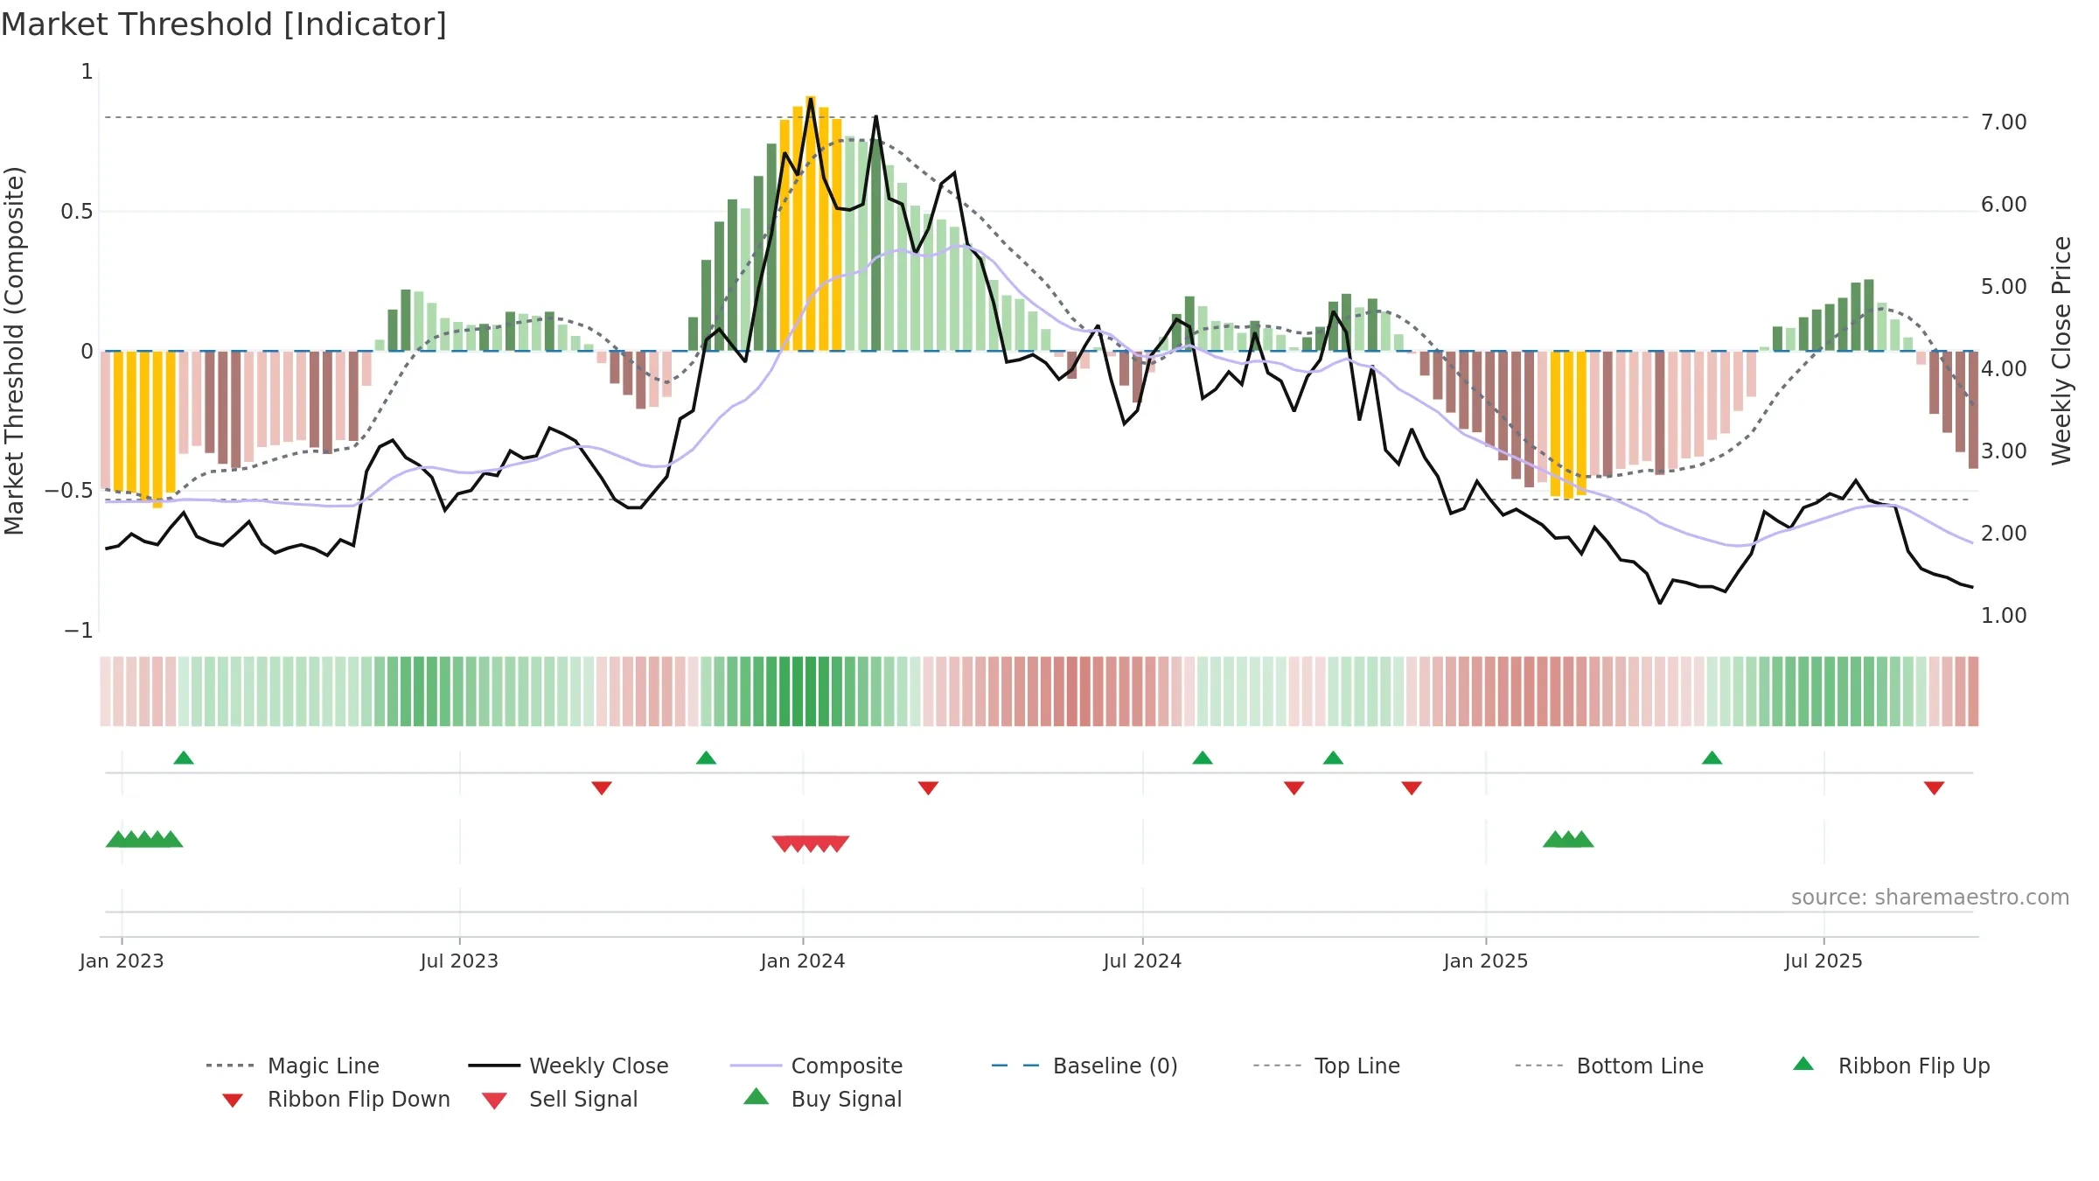Click the 2.00 price axis tick
2099x1181 pixels.
[x=2004, y=533]
